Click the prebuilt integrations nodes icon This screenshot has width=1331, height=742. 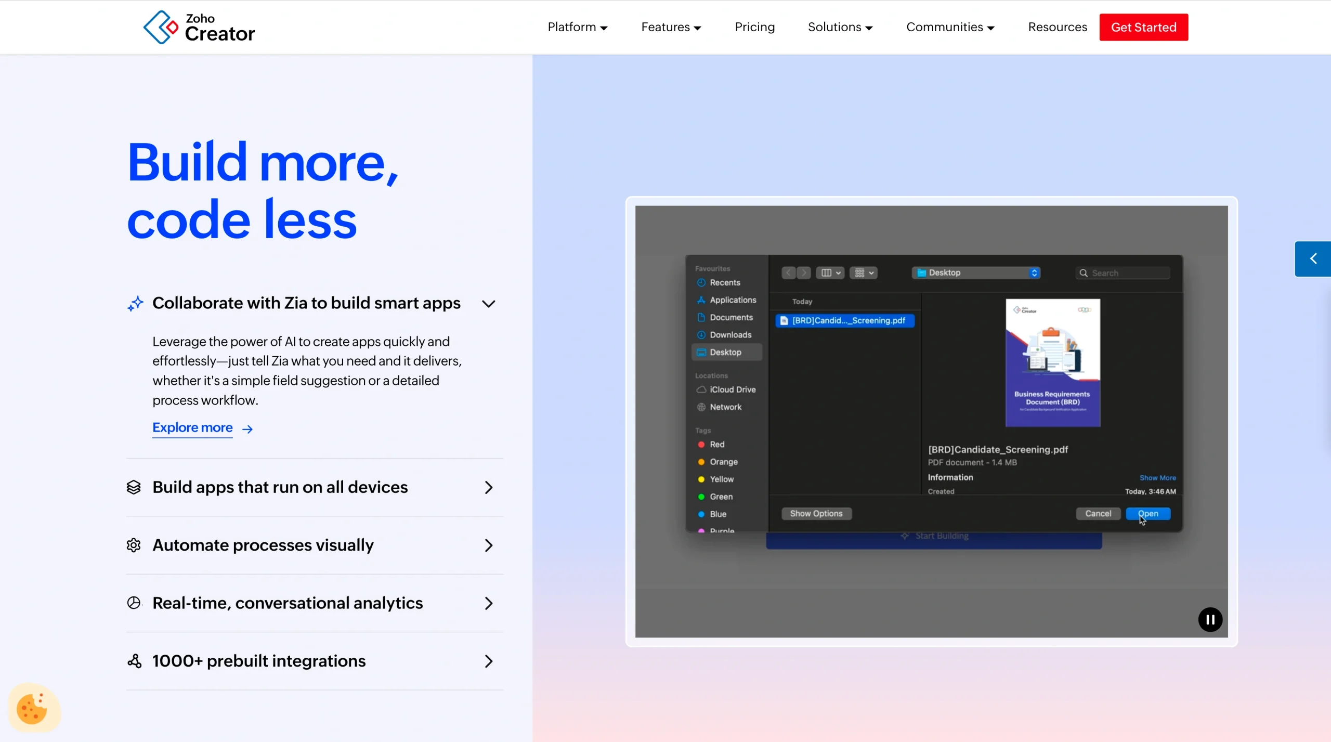pos(134,661)
